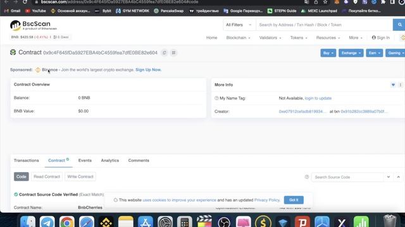Open the Binance app in the dock
405x227 pixels.
[106, 222]
